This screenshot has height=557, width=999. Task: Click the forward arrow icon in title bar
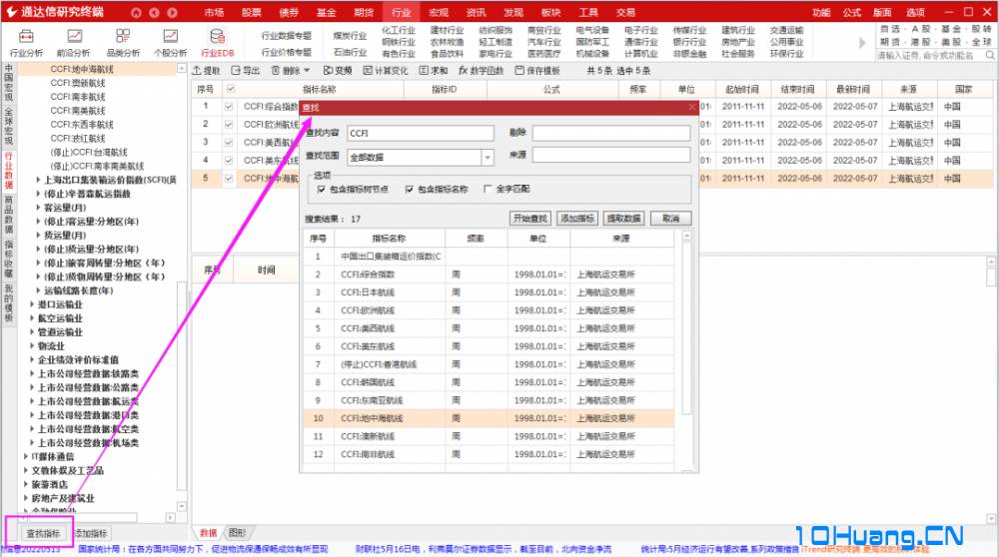[172, 12]
